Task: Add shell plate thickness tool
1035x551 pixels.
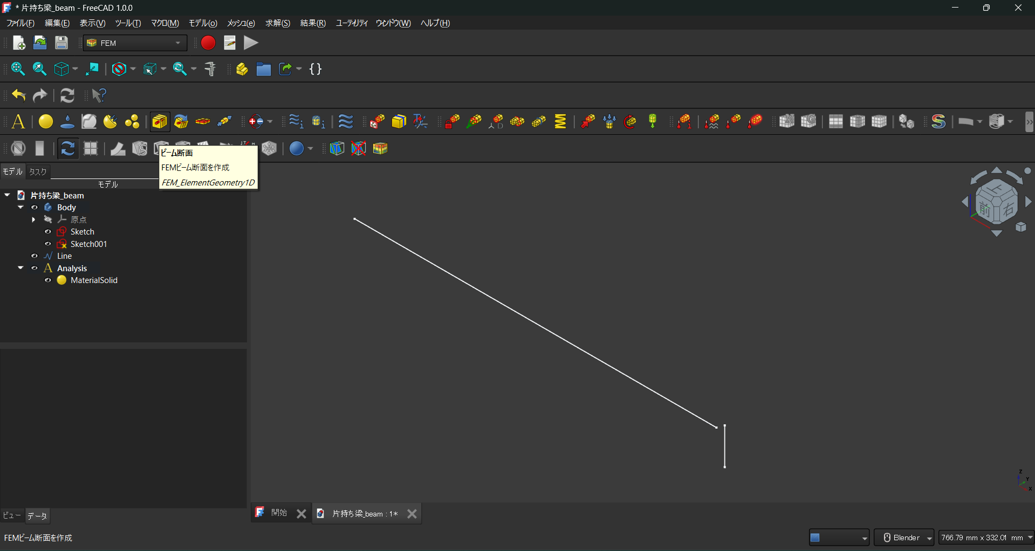Action: pos(203,122)
